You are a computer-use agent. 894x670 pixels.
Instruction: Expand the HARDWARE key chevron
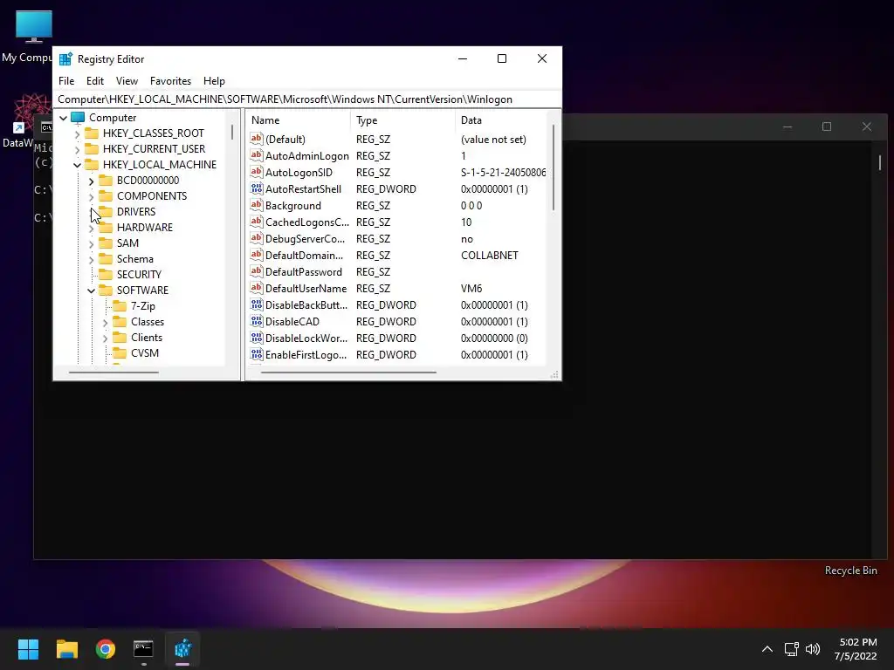click(91, 228)
